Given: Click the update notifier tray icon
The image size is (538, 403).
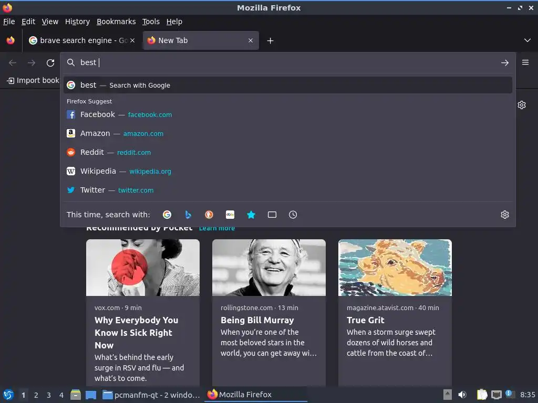Looking at the screenshot, I should 510,394.
